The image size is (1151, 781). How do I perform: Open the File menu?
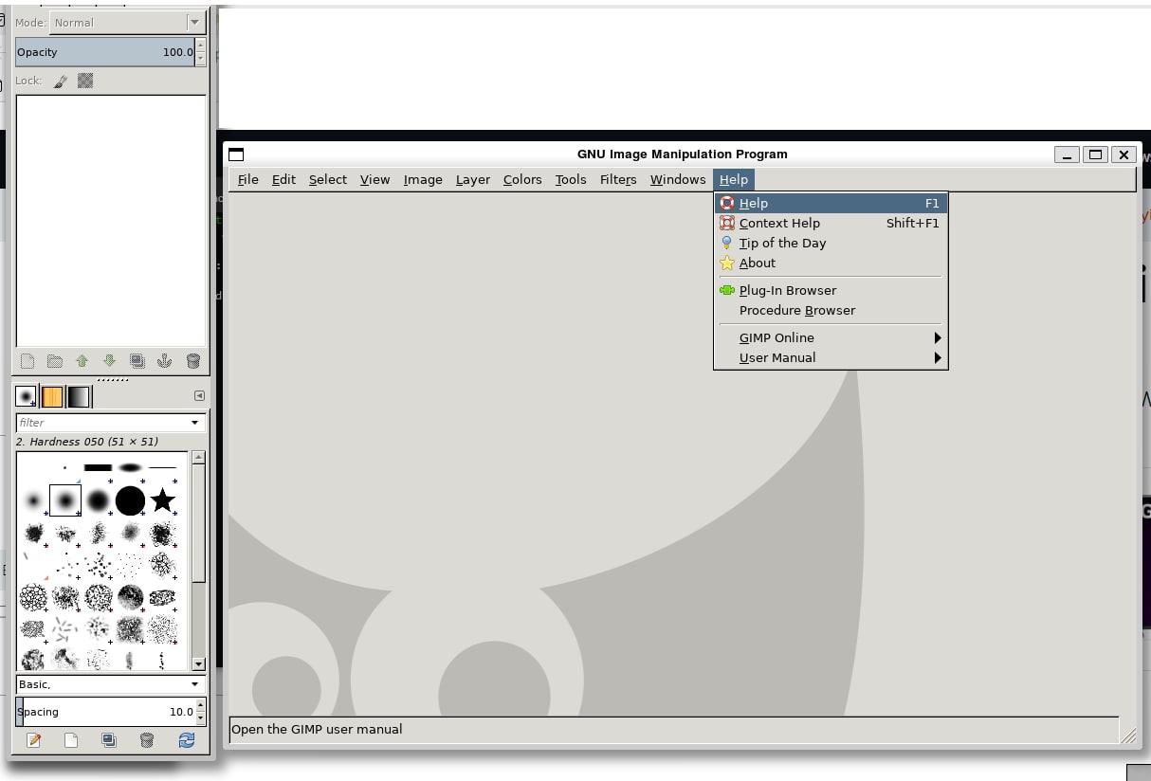pyautogui.click(x=247, y=179)
